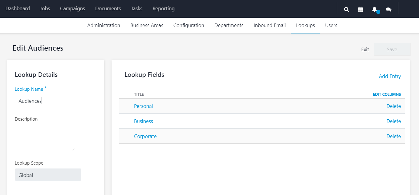Click the Edit Audiences page heading

point(38,48)
